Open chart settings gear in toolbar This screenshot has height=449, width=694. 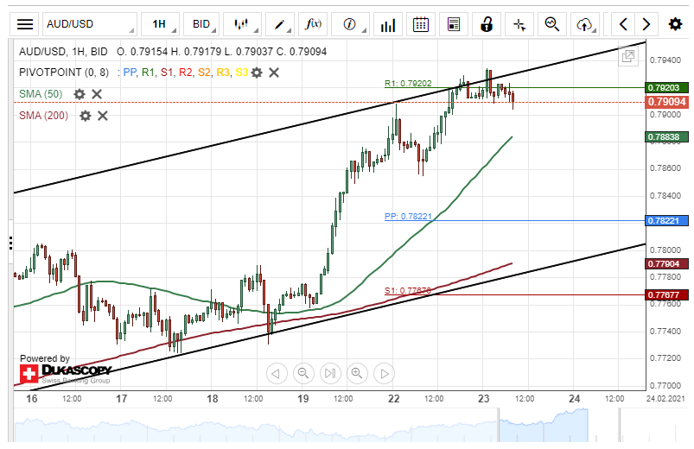point(675,24)
